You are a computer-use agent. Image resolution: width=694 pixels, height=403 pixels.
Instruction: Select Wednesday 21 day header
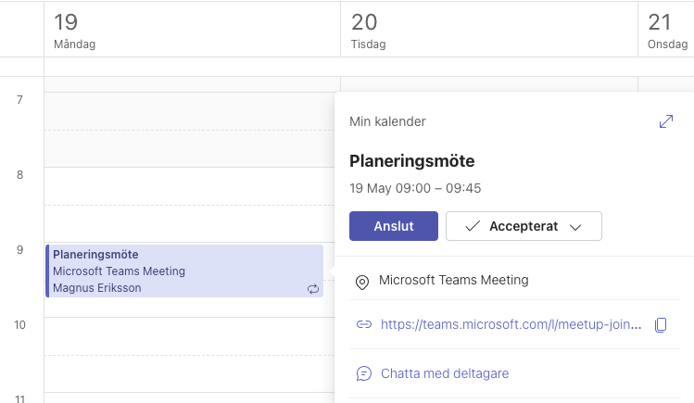tap(666, 30)
